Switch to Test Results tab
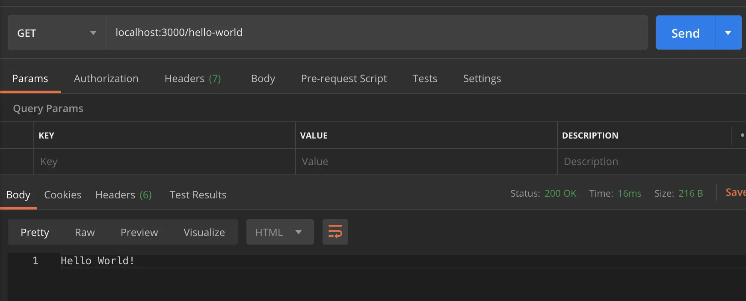 (198, 195)
